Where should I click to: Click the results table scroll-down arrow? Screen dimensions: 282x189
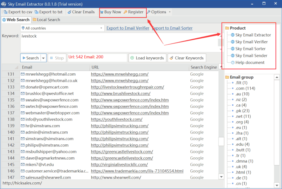coord(221,177)
